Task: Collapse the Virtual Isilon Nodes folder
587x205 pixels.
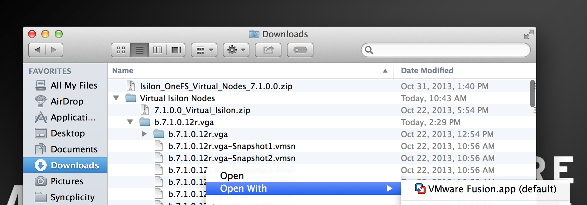Action: coord(116,98)
